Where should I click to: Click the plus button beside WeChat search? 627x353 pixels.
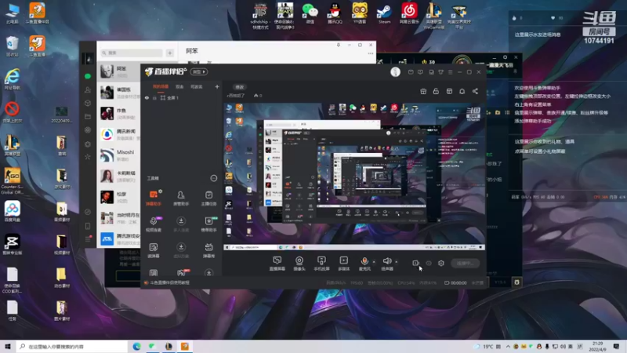coord(169,53)
